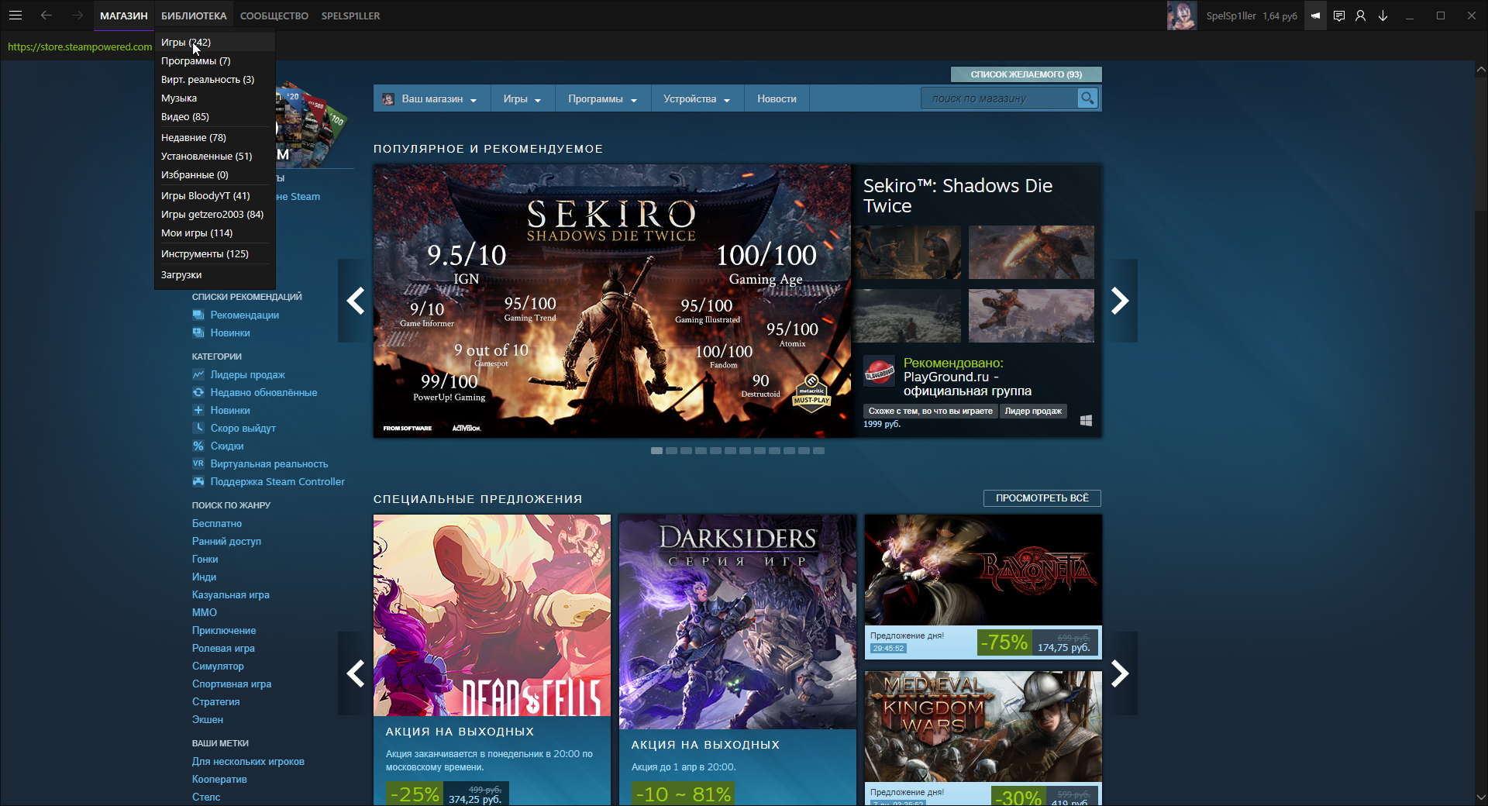Select Установленные (51) menu entry

point(215,157)
